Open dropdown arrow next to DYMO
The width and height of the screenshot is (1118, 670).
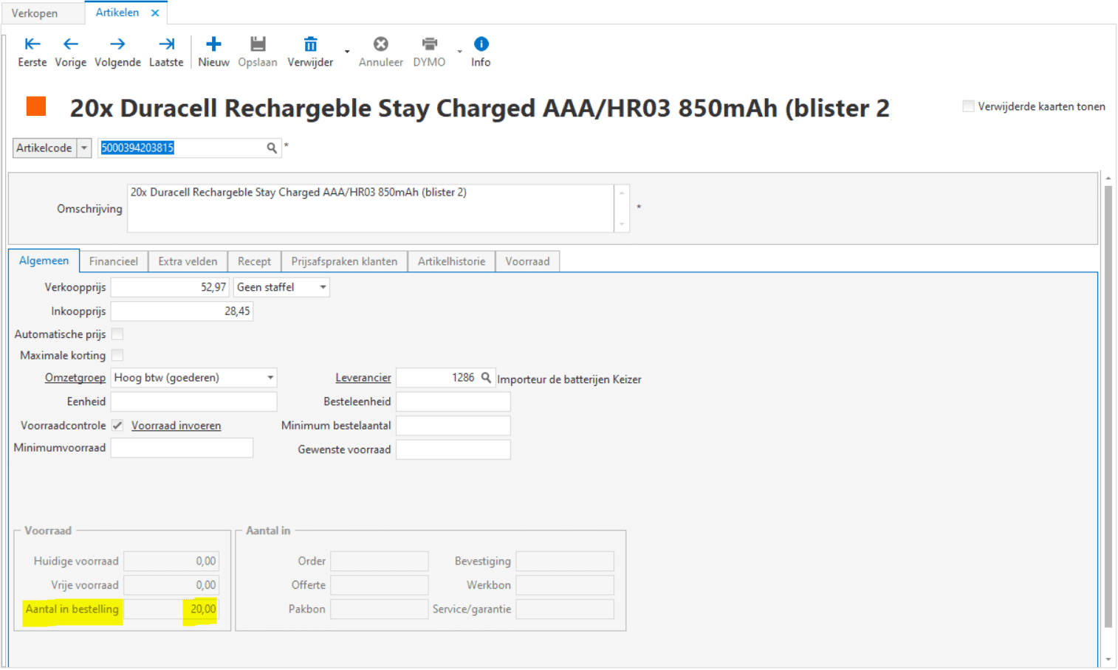click(x=459, y=52)
